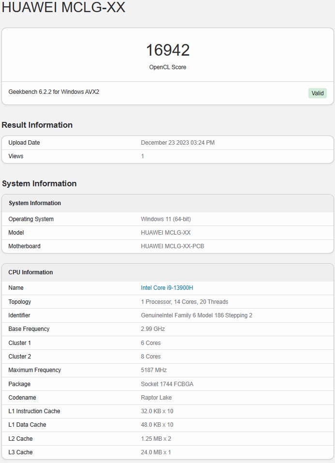The image size is (335, 463).
Task: Select the Windows 11 (64-bit) value
Action: (166, 219)
